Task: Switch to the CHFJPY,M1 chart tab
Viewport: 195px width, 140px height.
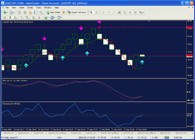Action: (128, 133)
